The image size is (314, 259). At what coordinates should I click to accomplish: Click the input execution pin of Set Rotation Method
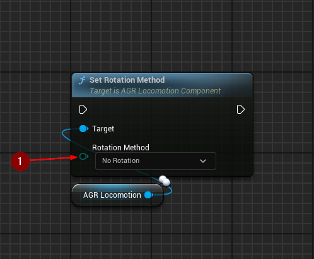tap(83, 109)
